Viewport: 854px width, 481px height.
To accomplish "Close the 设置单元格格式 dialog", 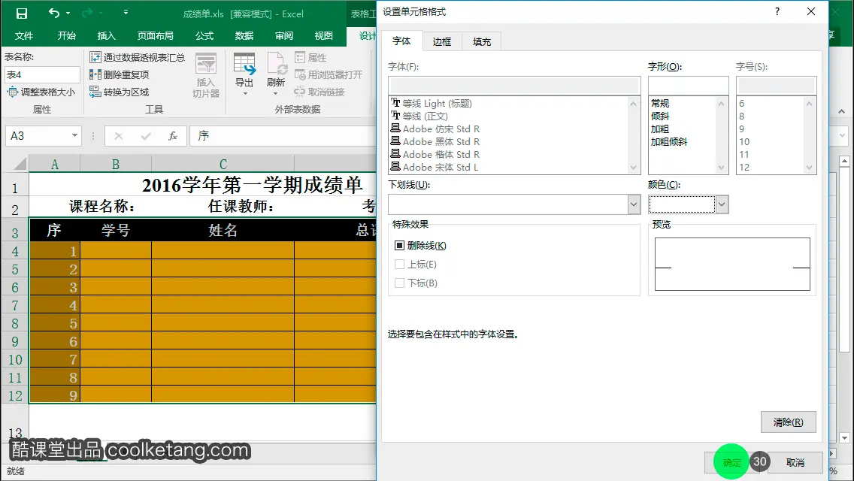I will (811, 11).
